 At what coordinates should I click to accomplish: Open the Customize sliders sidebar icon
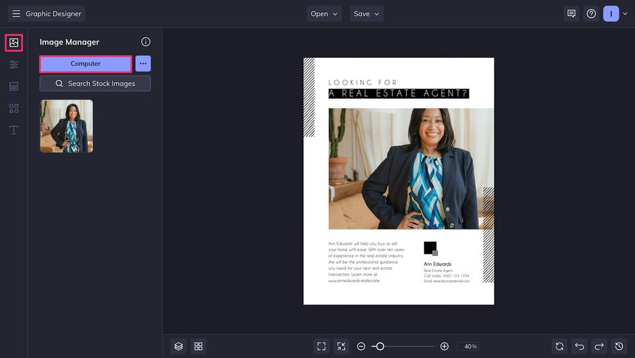[x=13, y=65]
